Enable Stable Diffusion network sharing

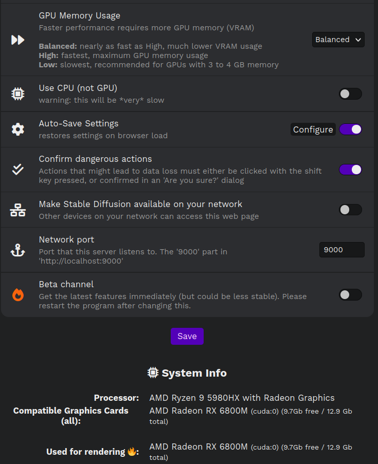point(350,210)
